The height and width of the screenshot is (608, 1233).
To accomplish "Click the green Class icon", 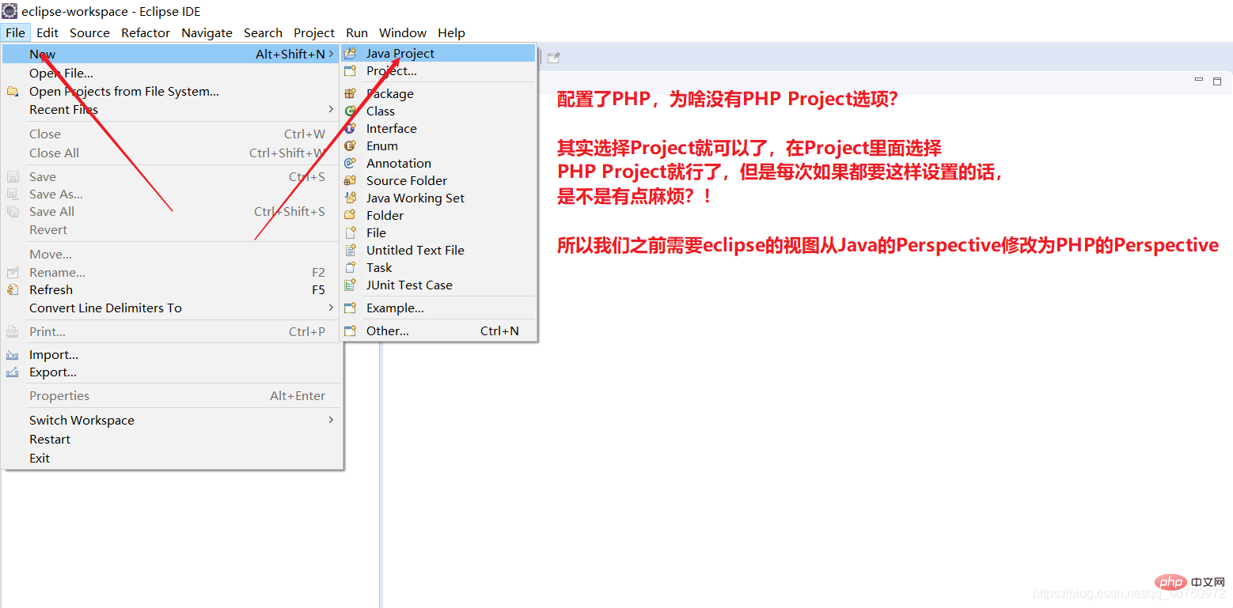I will [350, 111].
